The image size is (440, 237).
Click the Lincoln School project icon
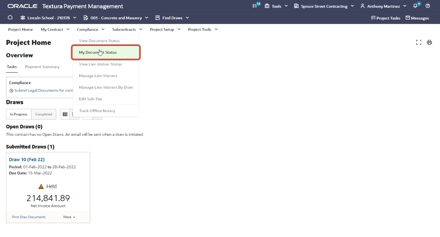23,18
